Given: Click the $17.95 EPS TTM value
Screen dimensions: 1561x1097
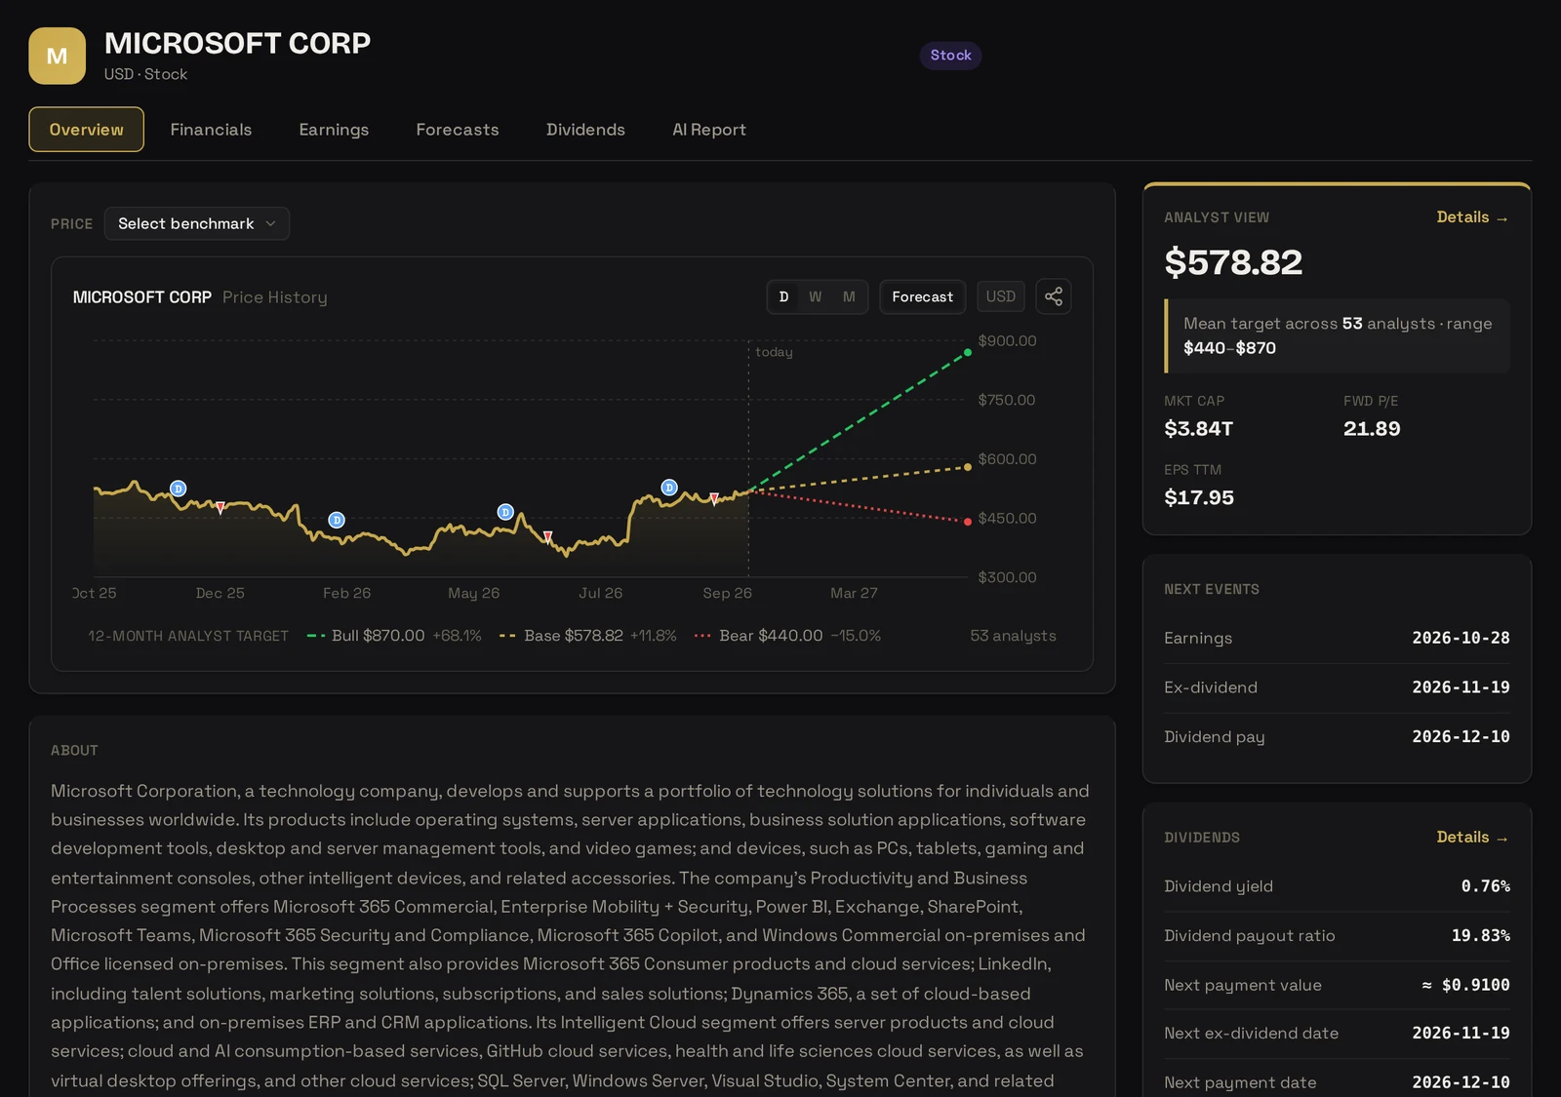Looking at the screenshot, I should click(x=1199, y=497).
